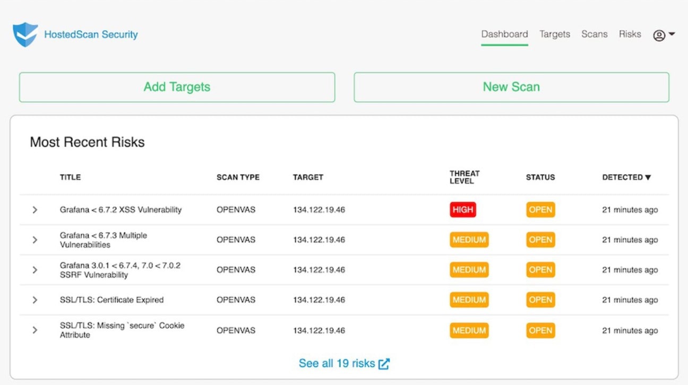Click the HIGH threat level badge
Screen dimensions: 688x385
(x=462, y=210)
